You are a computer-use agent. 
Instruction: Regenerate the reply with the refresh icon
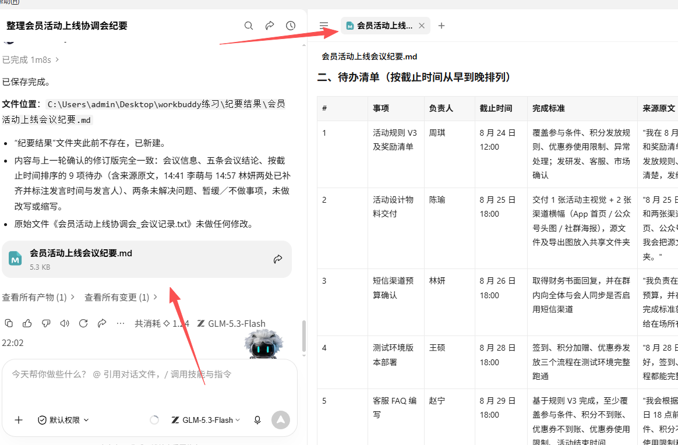point(83,323)
